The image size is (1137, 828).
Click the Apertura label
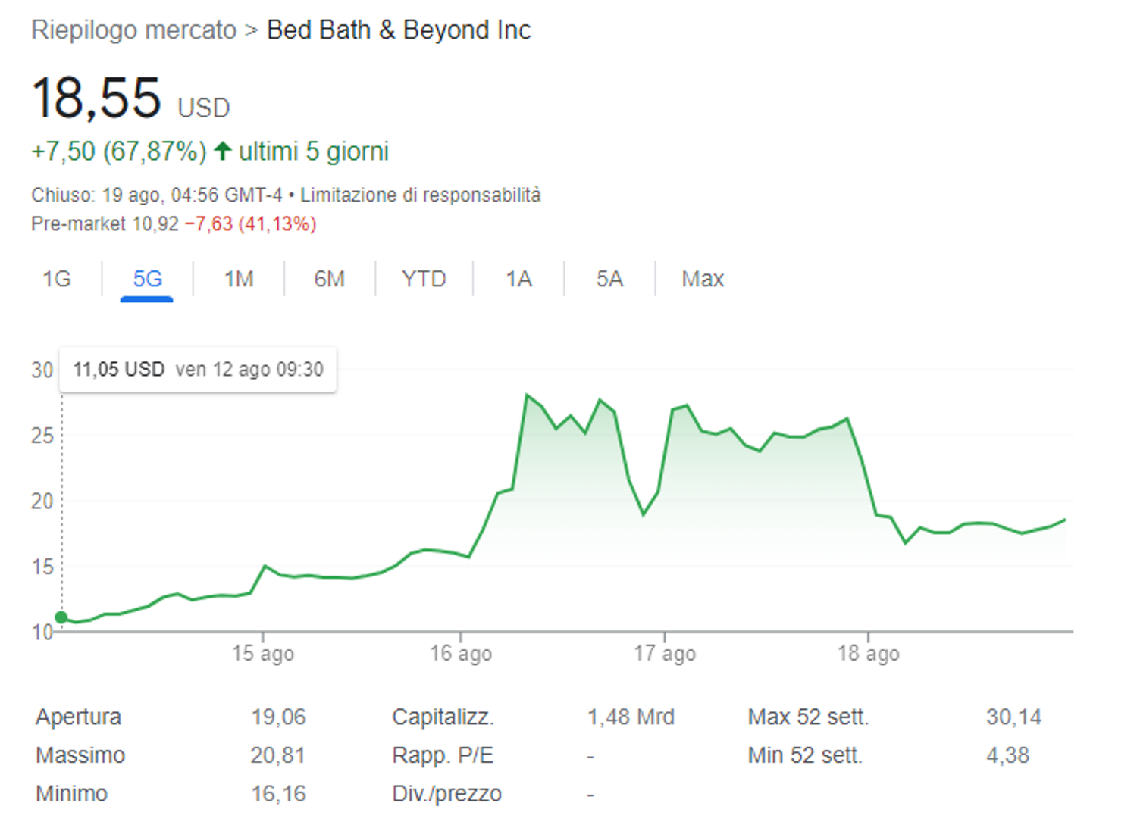click(x=78, y=717)
